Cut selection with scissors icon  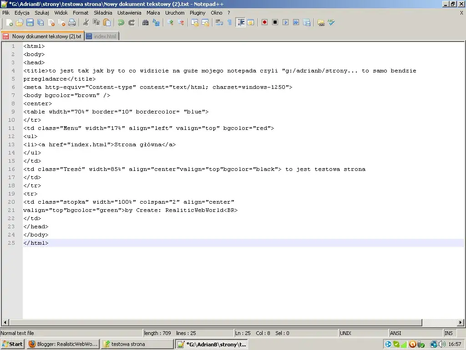point(86,23)
